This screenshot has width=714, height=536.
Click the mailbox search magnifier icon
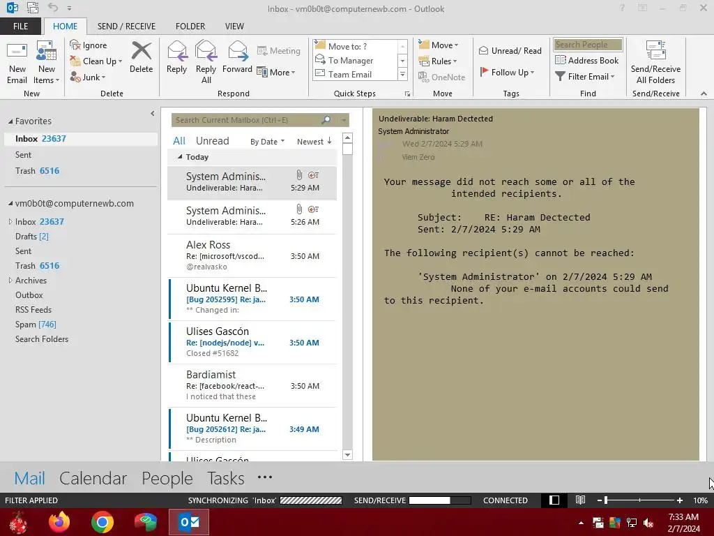tap(326, 120)
